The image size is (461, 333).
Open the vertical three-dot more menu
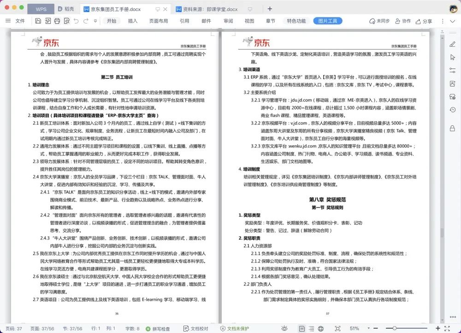pos(443,21)
